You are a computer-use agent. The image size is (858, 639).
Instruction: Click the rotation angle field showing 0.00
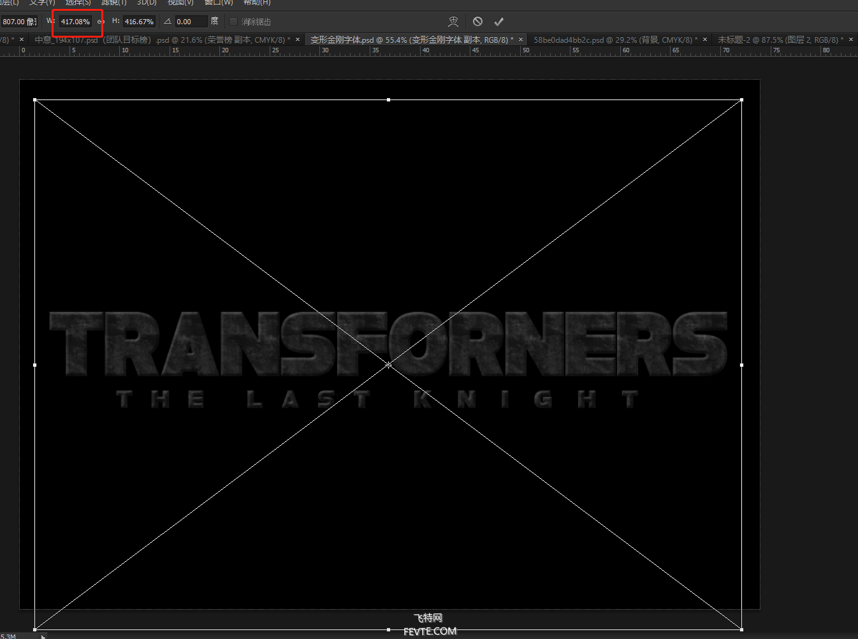click(x=191, y=22)
